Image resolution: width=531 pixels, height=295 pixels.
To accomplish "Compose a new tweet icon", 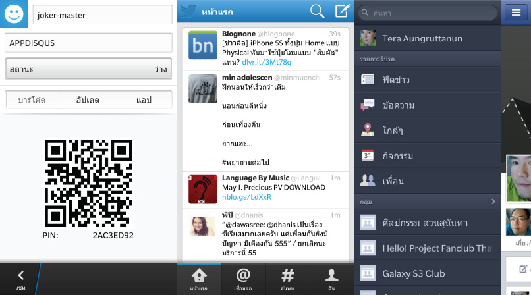I will point(343,11).
